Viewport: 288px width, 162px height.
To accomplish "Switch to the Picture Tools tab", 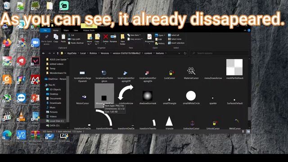I will click(x=89, y=31).
